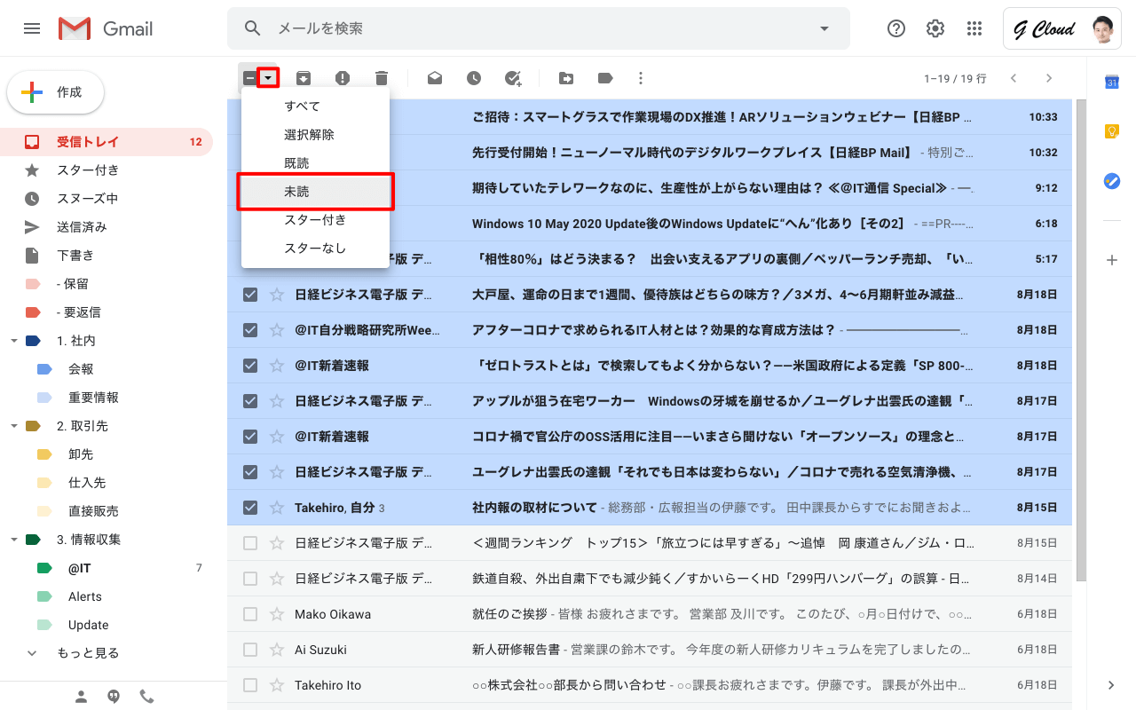Archive the selected messages
Viewport: 1136px width, 710px height.
304,78
